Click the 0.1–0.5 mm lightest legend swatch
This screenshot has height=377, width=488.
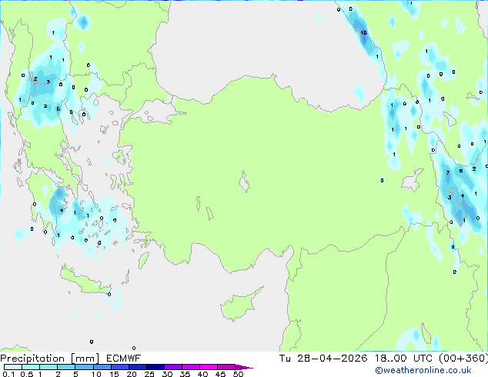click(13, 367)
